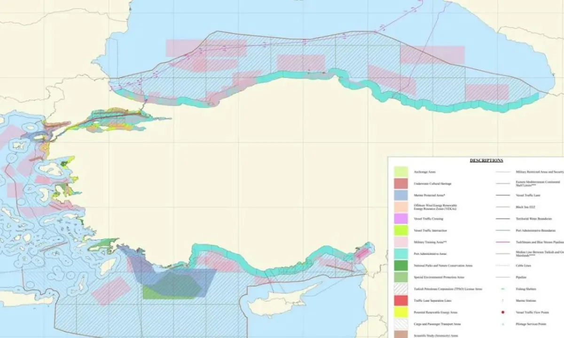Click the DESCRIPTIONS legend heading
This screenshot has height=338, width=564.
pyautogui.click(x=486, y=160)
